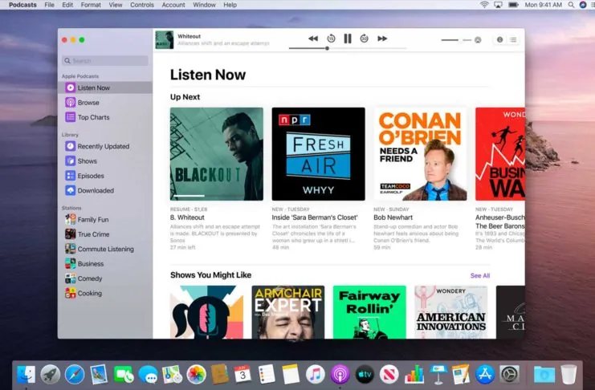Screen dimensions: 595x390
Task: Open the Controls menu
Action: point(142,5)
